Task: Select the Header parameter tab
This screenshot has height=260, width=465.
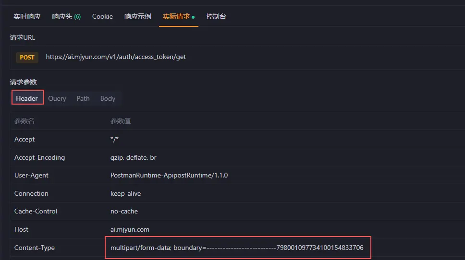Action: point(27,98)
